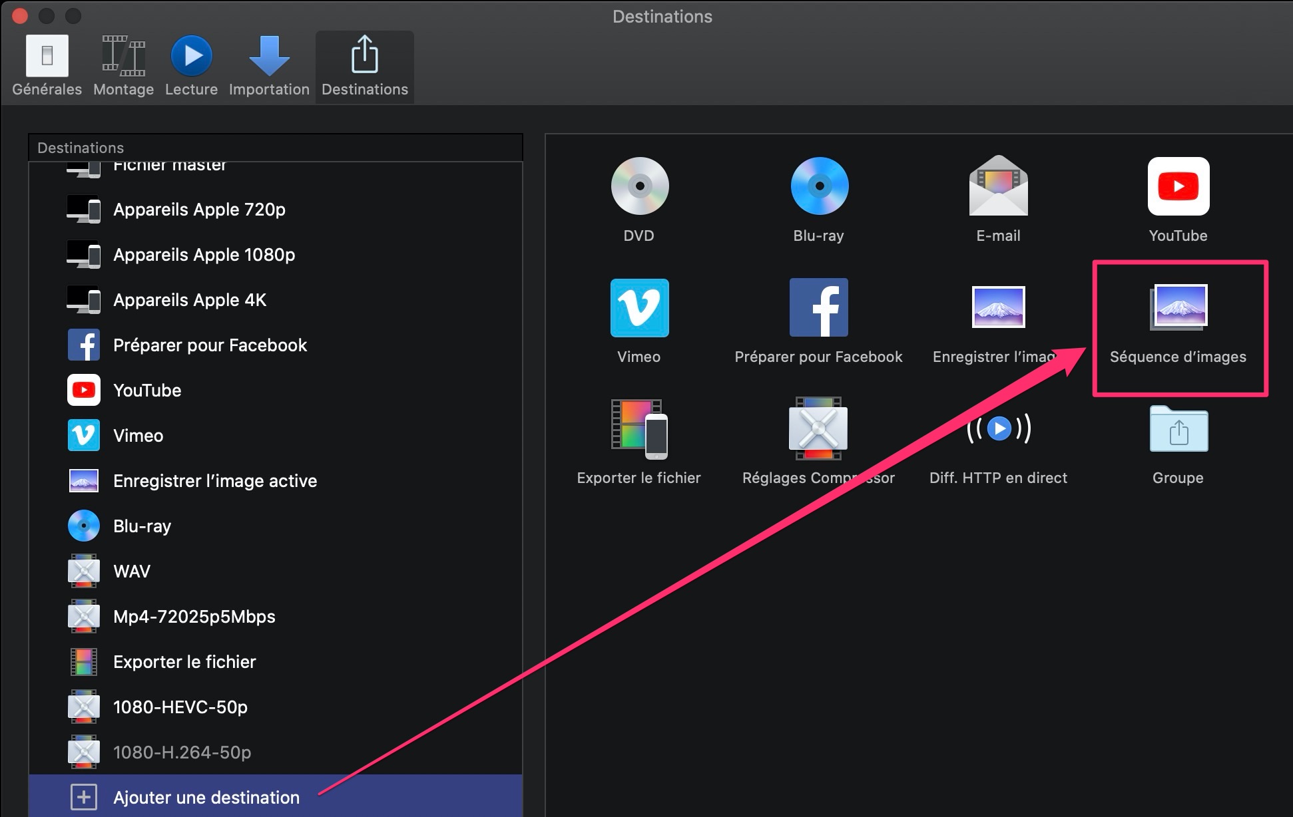Image resolution: width=1293 pixels, height=817 pixels.
Task: Click the Groupe folder icon
Action: 1178,428
